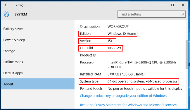Click the Windows 10 Home edition text
This screenshot has height=110, width=190.
[x=122, y=34]
